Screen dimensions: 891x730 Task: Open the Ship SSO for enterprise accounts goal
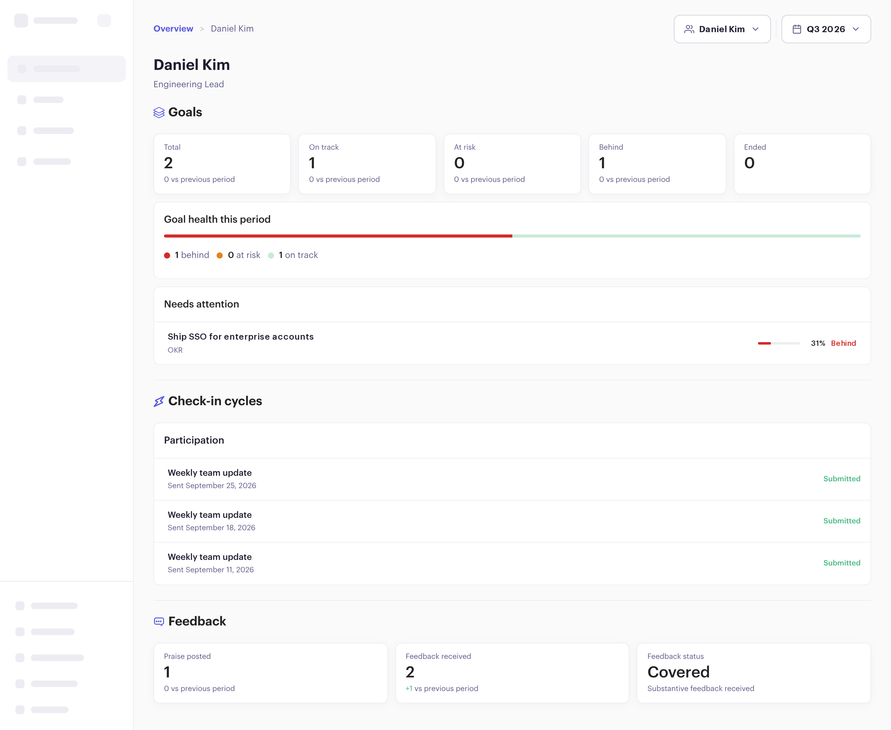click(x=512, y=343)
